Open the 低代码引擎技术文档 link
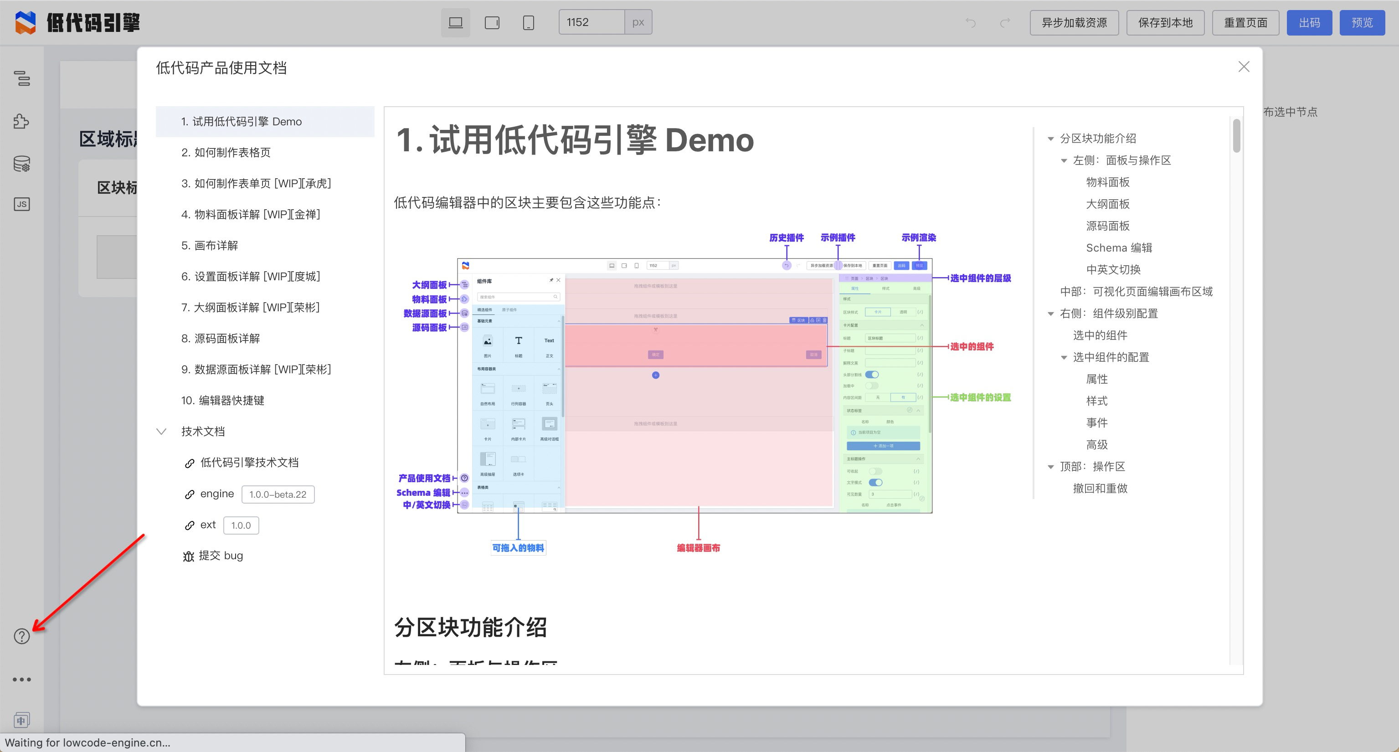The height and width of the screenshot is (752, 1399). coord(249,463)
